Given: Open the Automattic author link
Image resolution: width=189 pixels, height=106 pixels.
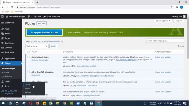Looking at the screenshot, I should 81,66.
